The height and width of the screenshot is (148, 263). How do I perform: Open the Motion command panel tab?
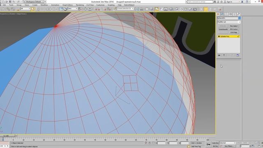(230, 14)
